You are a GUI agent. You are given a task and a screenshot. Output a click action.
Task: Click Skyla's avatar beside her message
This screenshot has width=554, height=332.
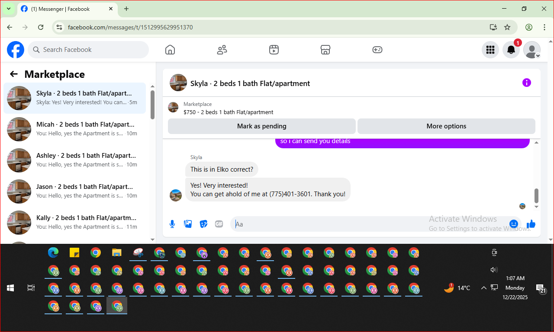176,195
